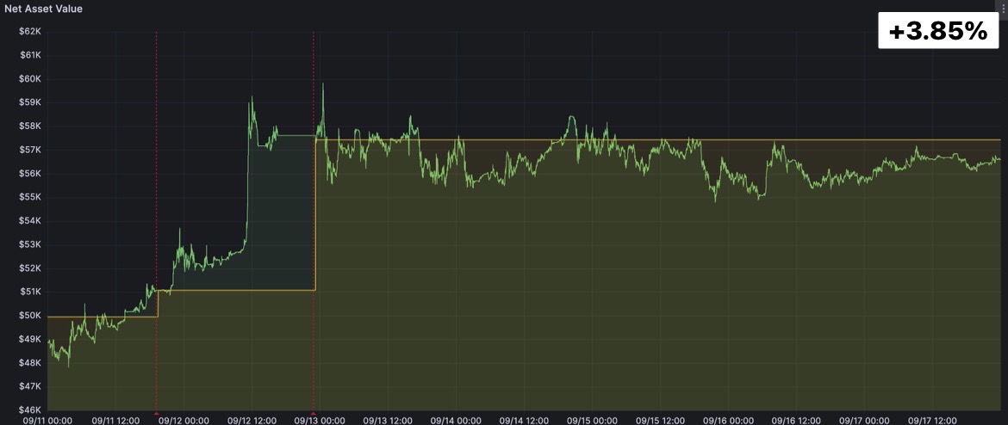Click the 09/15 00:00 time label
This screenshot has width=1008, height=425.
click(x=592, y=421)
